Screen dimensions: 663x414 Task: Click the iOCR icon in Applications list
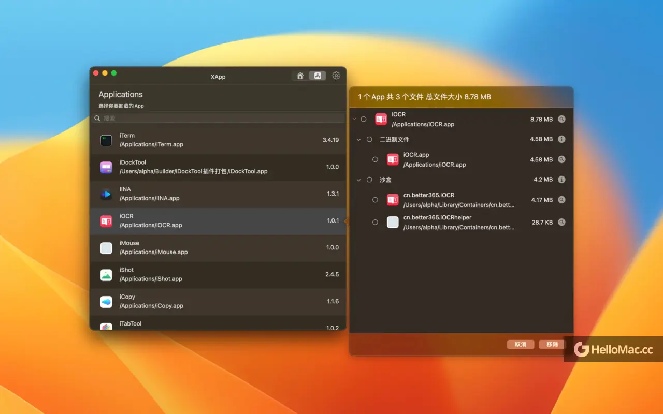pos(106,221)
